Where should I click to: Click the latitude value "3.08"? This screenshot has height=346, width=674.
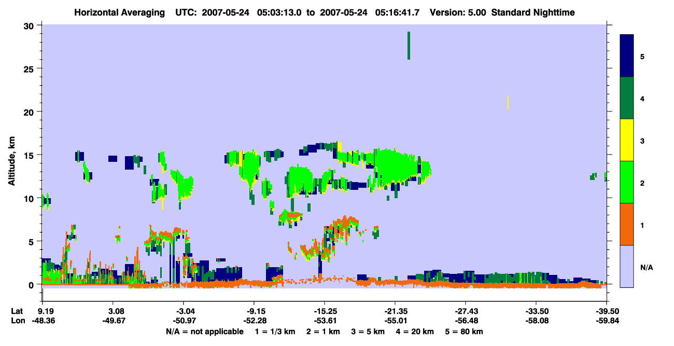point(116,311)
